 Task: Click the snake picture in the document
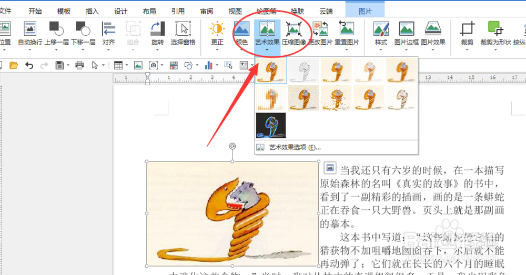click(232, 213)
